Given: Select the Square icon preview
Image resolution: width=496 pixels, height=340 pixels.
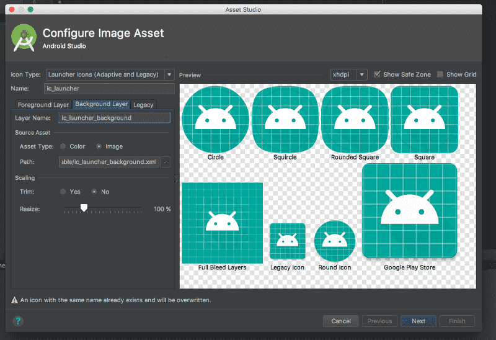Looking at the screenshot, I should tap(424, 120).
